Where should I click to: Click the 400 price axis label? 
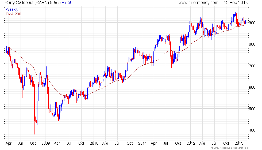pos(252,130)
